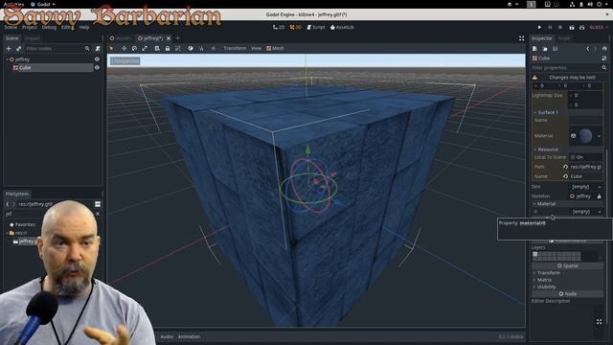Play the project with the play icon
This screenshot has height=345, width=613.
539,27
